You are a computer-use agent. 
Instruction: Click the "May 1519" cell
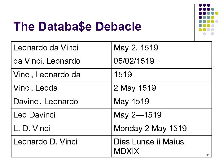132,101
